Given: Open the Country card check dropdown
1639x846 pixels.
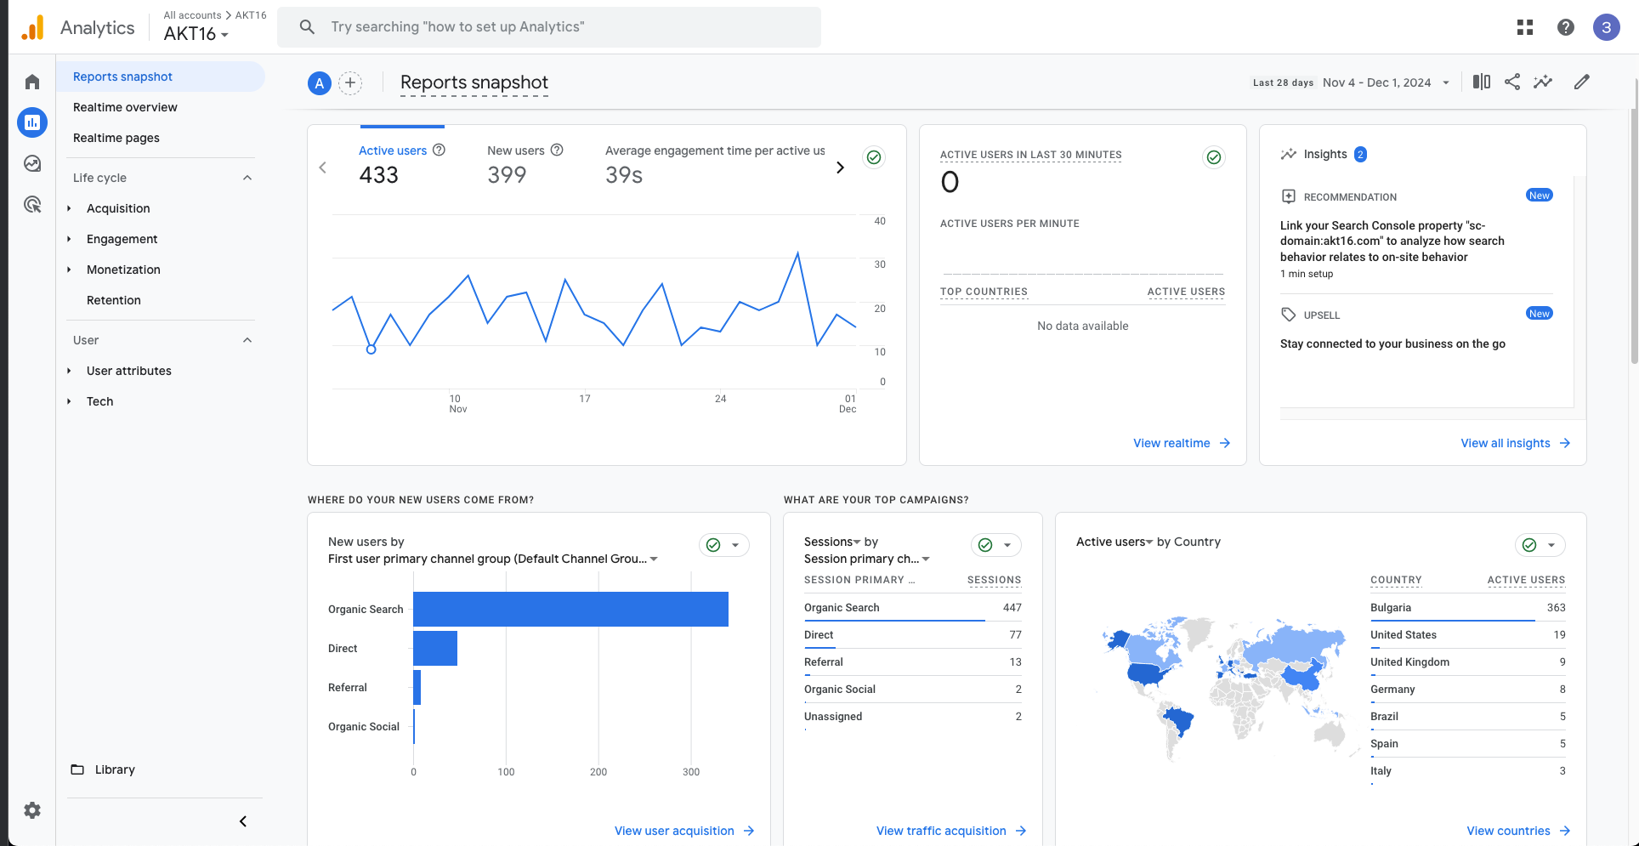Looking at the screenshot, I should [1540, 545].
